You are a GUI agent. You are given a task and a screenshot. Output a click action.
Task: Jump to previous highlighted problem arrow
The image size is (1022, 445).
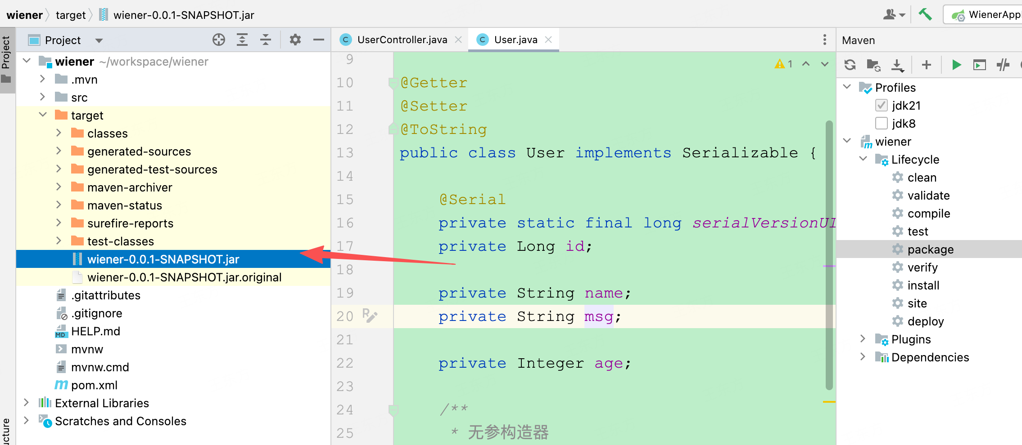click(806, 64)
